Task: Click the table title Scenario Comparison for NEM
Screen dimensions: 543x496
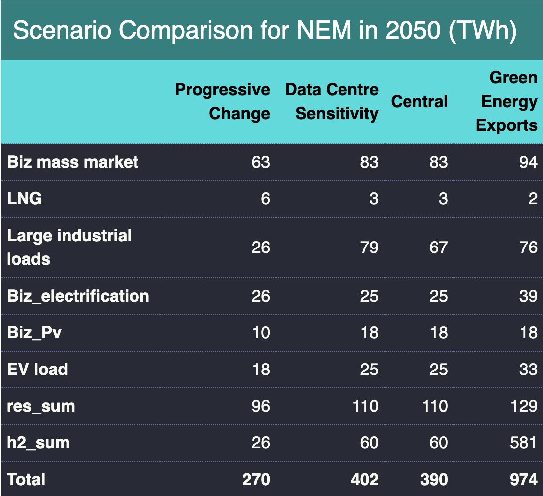Action: tap(265, 31)
